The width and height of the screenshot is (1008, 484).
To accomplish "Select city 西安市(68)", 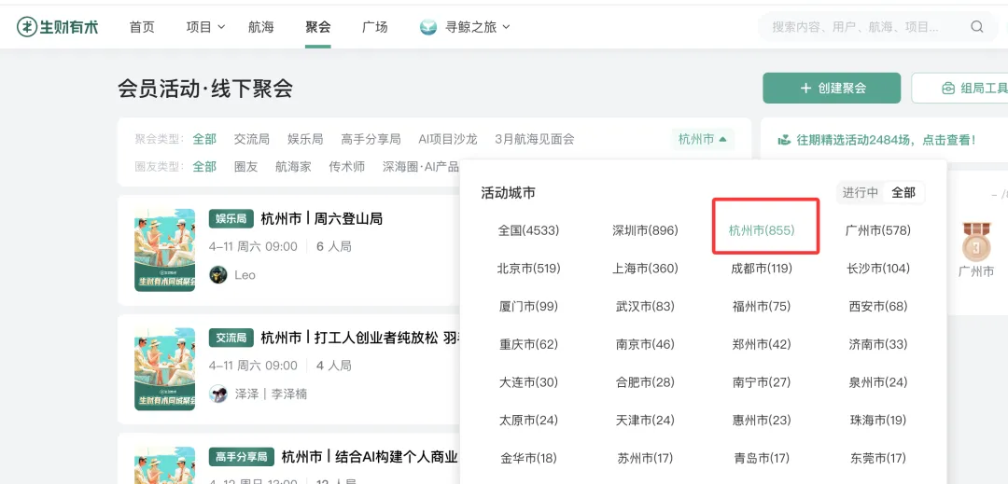I will (x=878, y=306).
